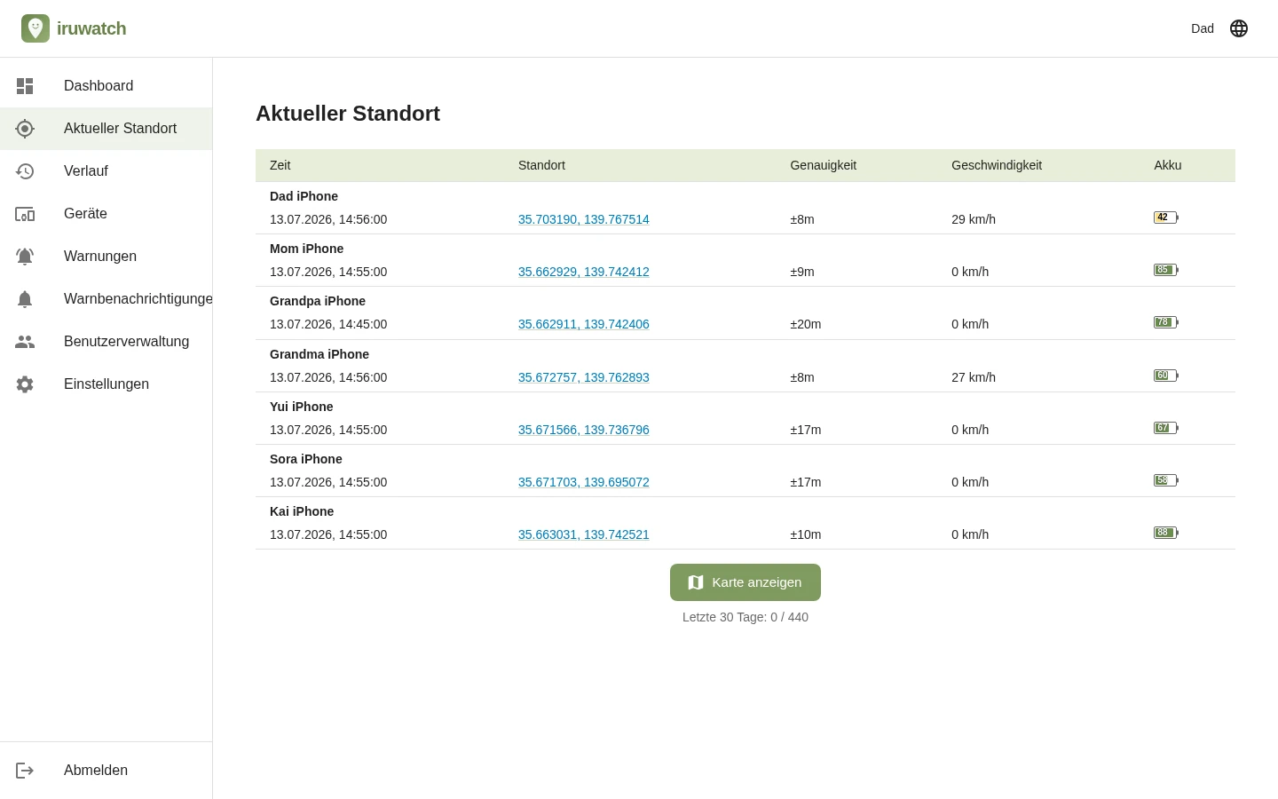Screen dimensions: 1278x799
Task: Click the Akku column header
Action: (x=1168, y=165)
